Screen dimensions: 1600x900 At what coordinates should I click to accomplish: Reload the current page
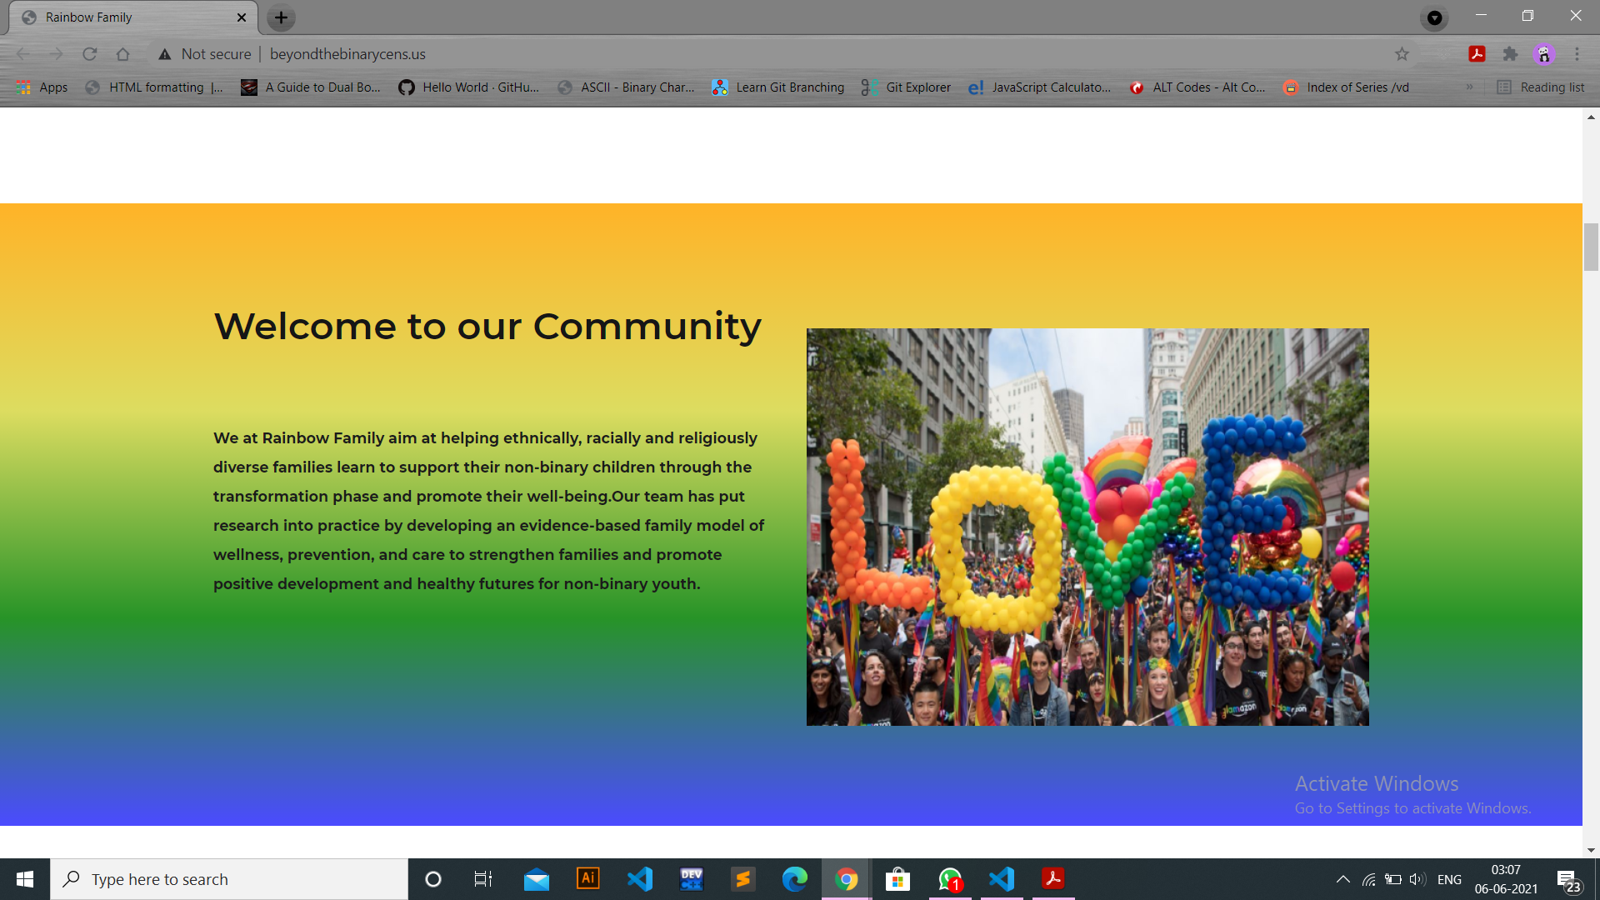tap(90, 54)
